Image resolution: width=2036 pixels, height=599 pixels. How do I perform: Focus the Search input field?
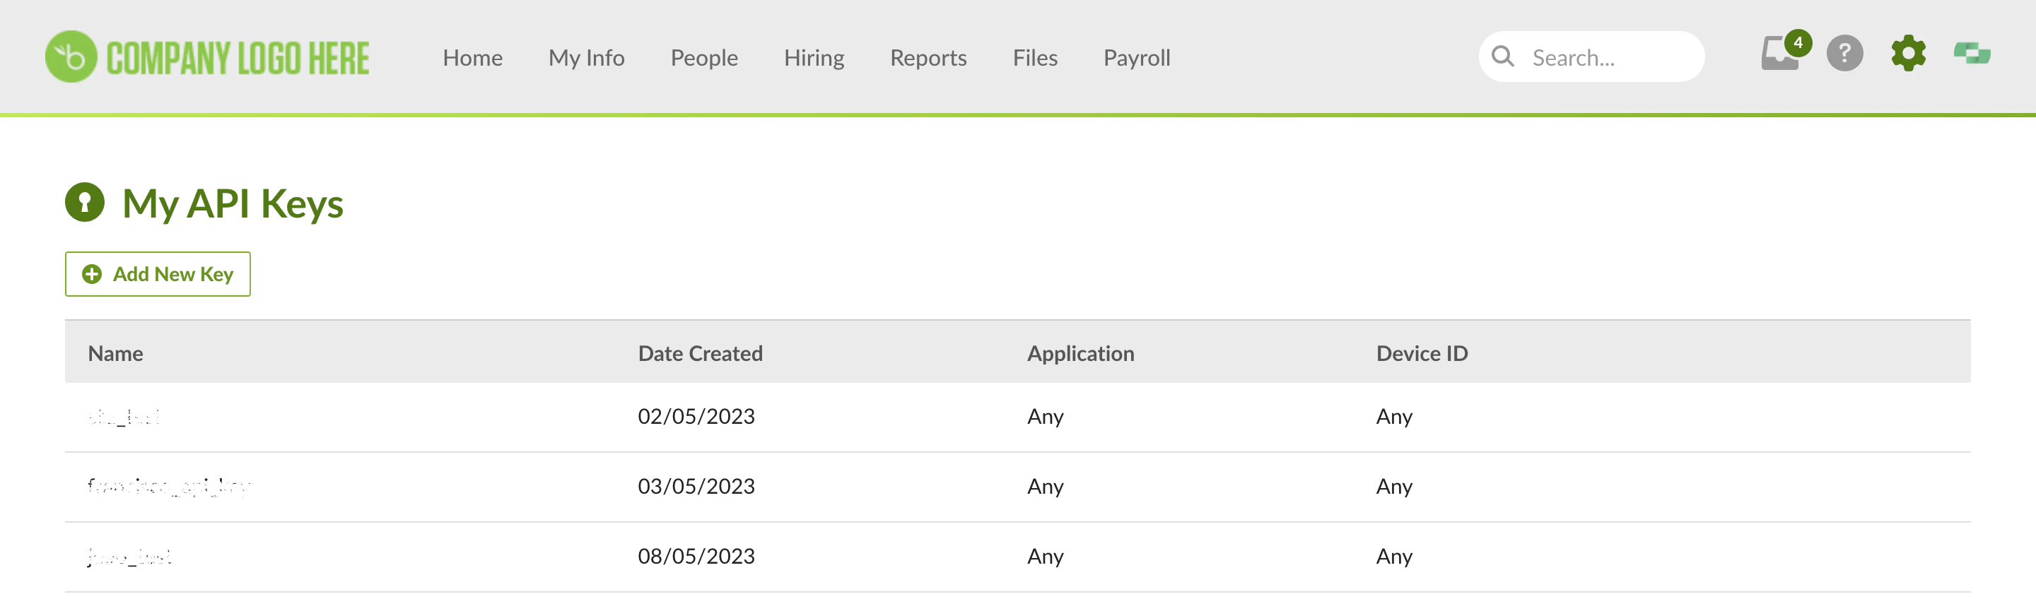click(x=1592, y=57)
